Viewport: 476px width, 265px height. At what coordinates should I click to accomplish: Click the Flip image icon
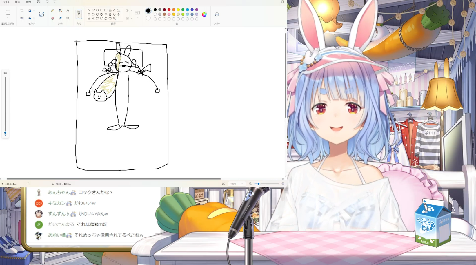[x=30, y=18]
